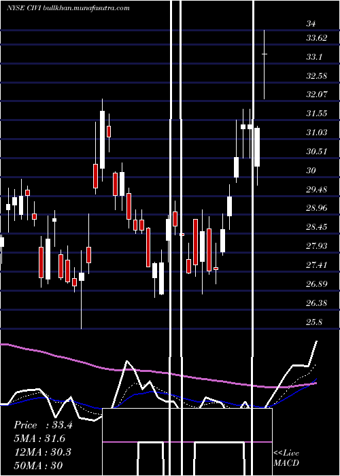Select the 32.07 price axis label

pos(317,95)
